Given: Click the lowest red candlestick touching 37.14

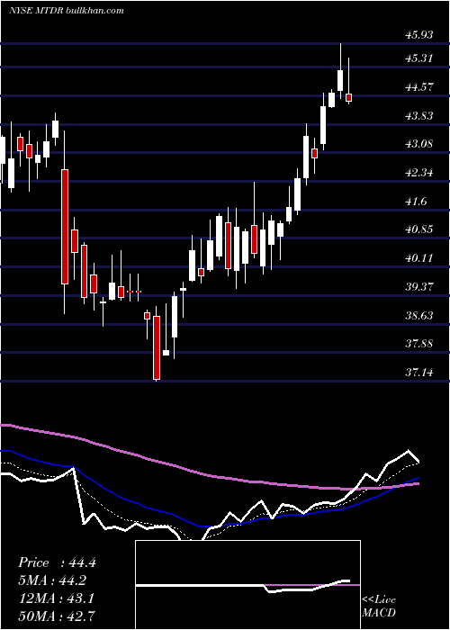Looking at the screenshot, I should click(x=156, y=347).
